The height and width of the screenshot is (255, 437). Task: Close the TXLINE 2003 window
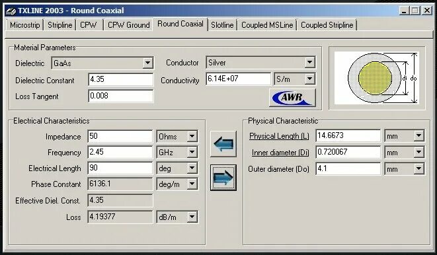(x=427, y=11)
